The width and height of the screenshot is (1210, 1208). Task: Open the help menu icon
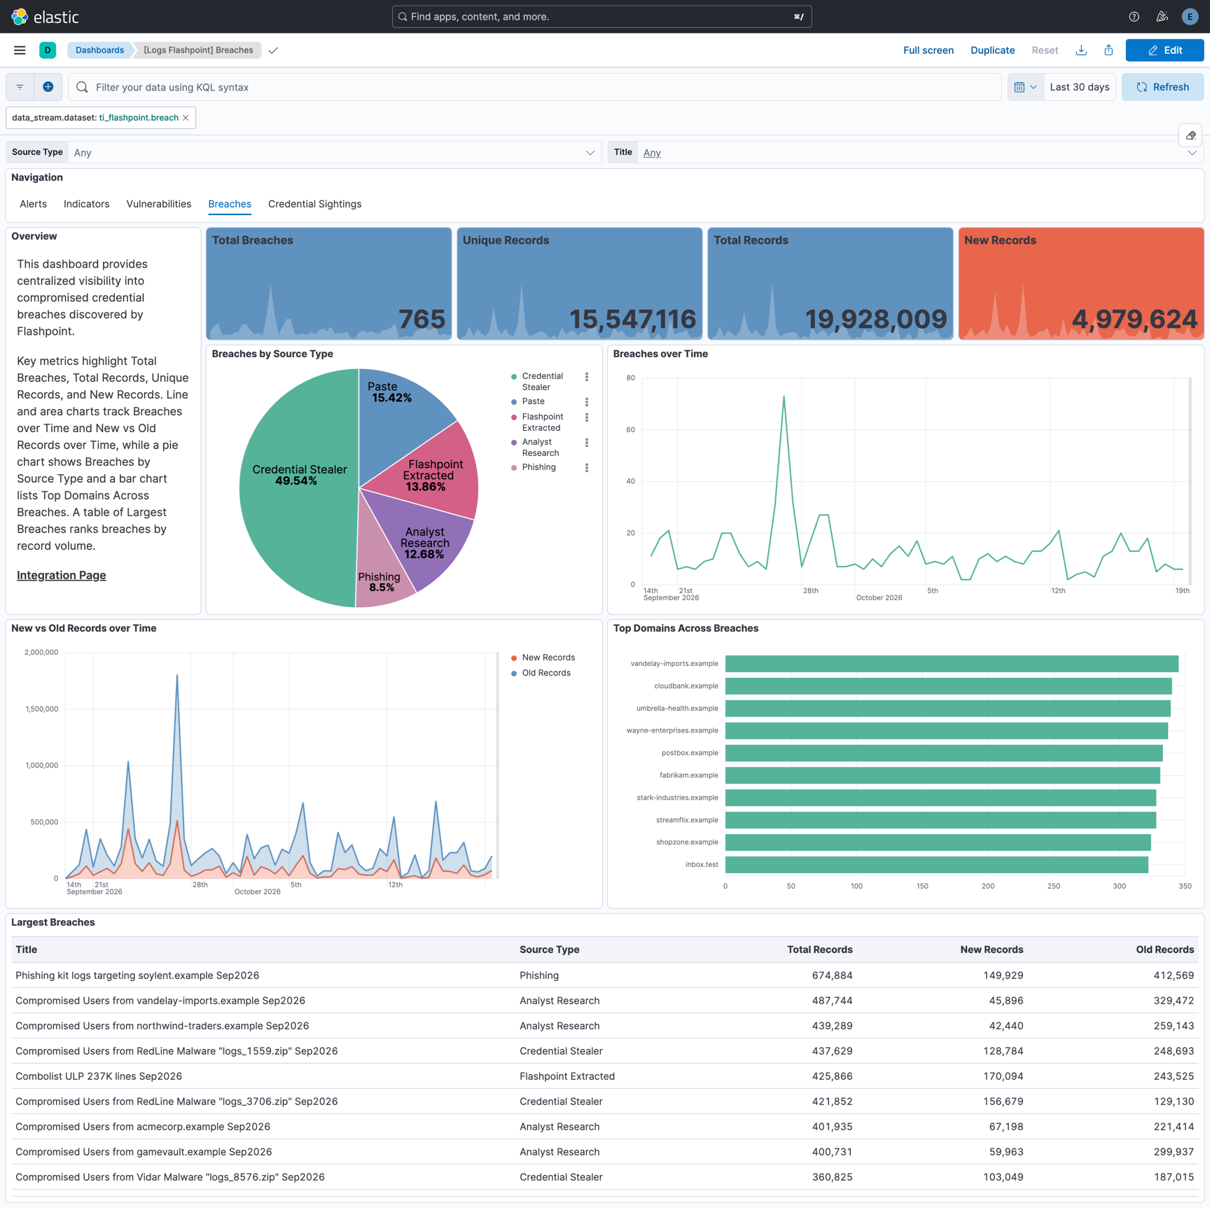point(1134,17)
